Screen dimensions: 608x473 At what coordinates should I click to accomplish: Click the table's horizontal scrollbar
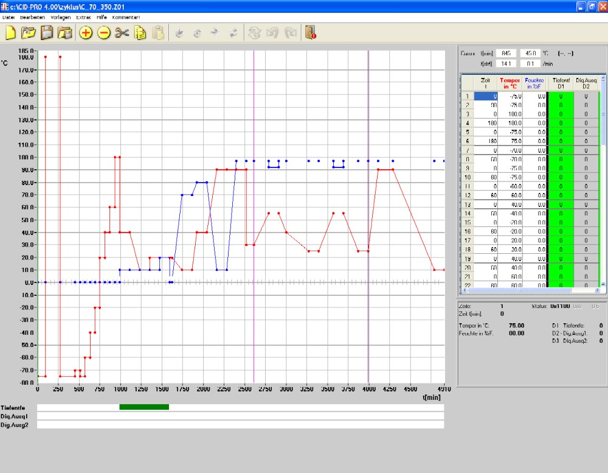click(531, 290)
